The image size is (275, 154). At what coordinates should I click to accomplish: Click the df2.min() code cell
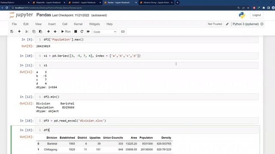click(x=147, y=97)
